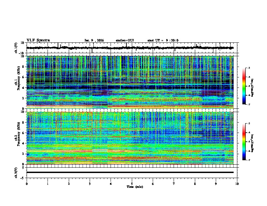The width and height of the screenshot is (267, 206).
Task: Click the lower colorbar beside ch.2 spectrogram
Action: (244, 142)
